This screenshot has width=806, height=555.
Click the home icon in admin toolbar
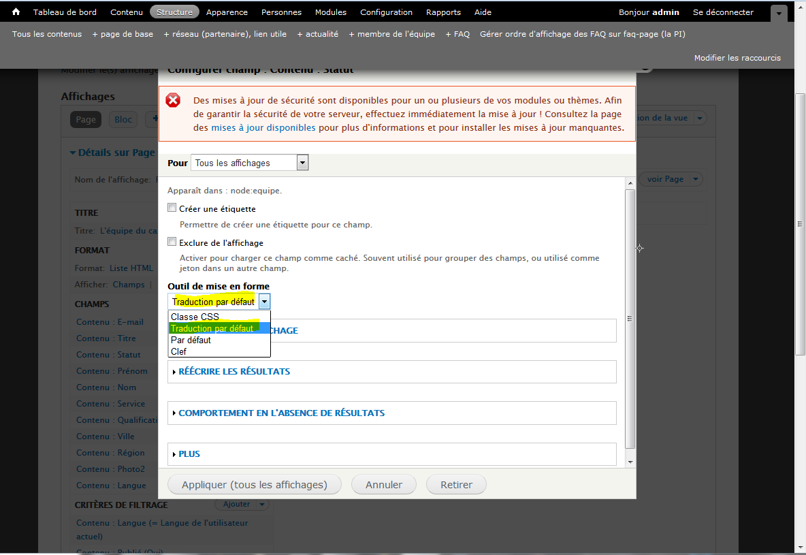(x=16, y=12)
